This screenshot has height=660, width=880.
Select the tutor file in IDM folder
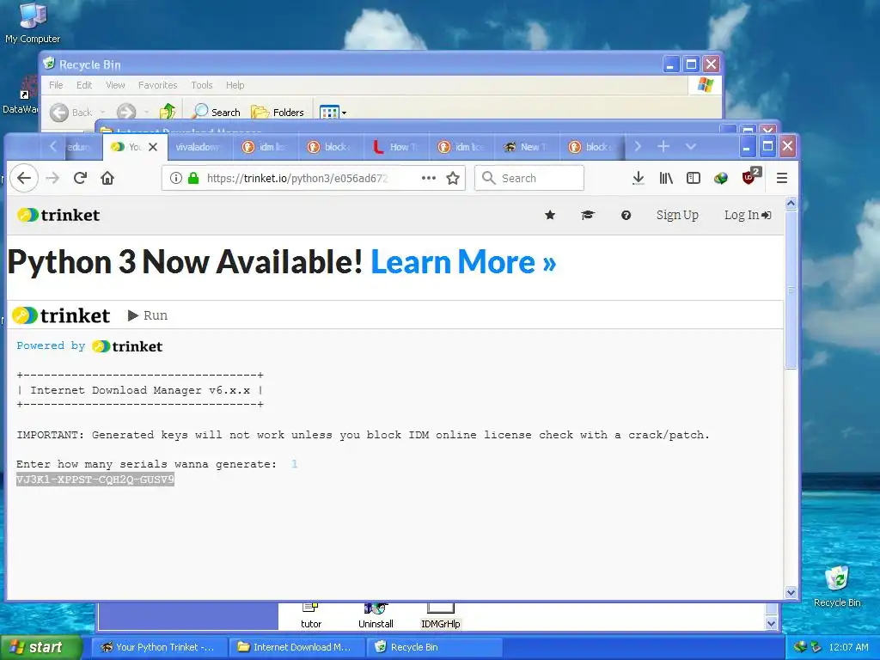311,615
